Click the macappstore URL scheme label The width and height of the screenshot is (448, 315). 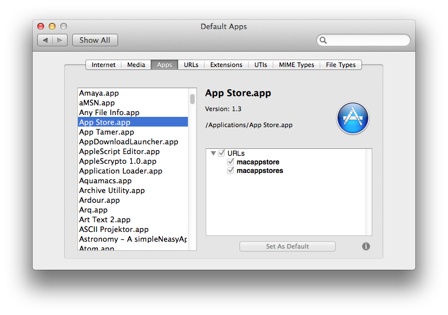[x=258, y=162]
